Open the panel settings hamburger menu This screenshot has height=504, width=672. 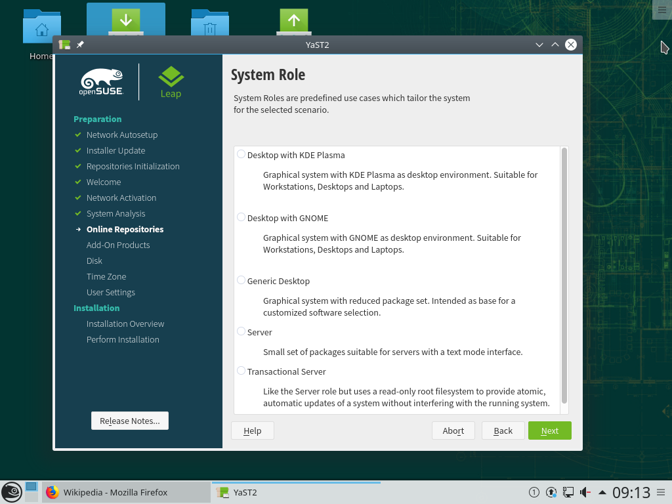pyautogui.click(x=661, y=492)
